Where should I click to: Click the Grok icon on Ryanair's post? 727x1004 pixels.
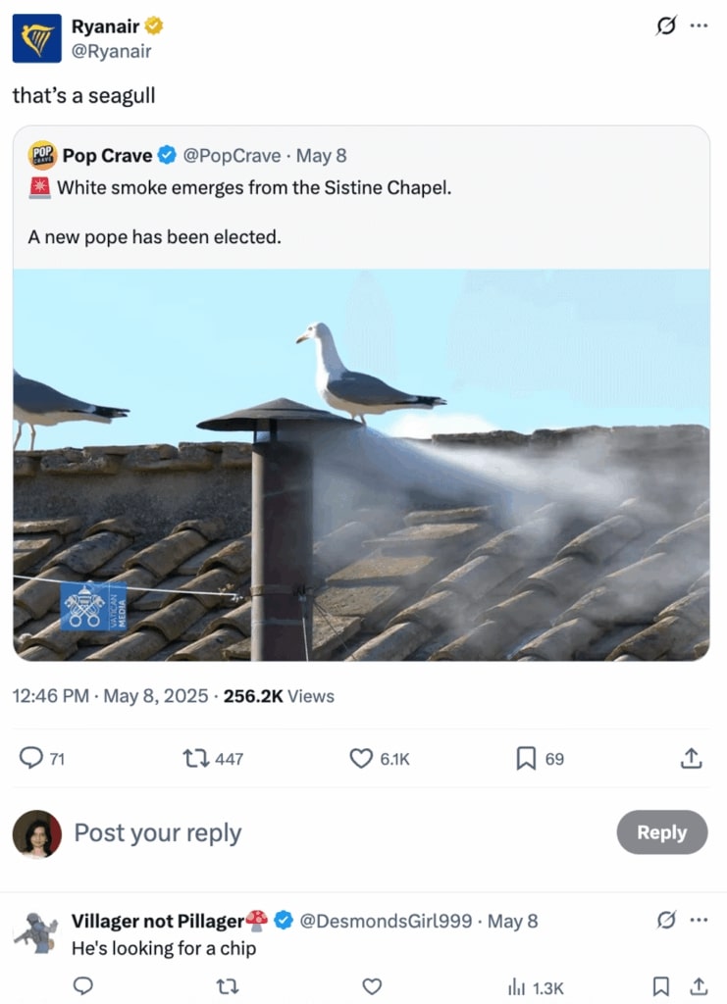pos(666,26)
